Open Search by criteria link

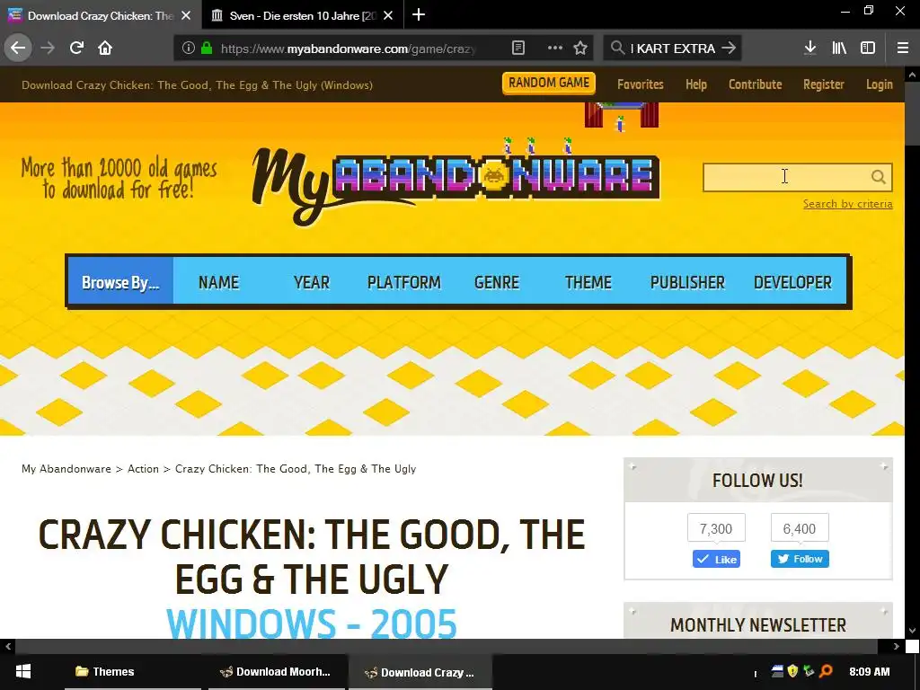[848, 204]
